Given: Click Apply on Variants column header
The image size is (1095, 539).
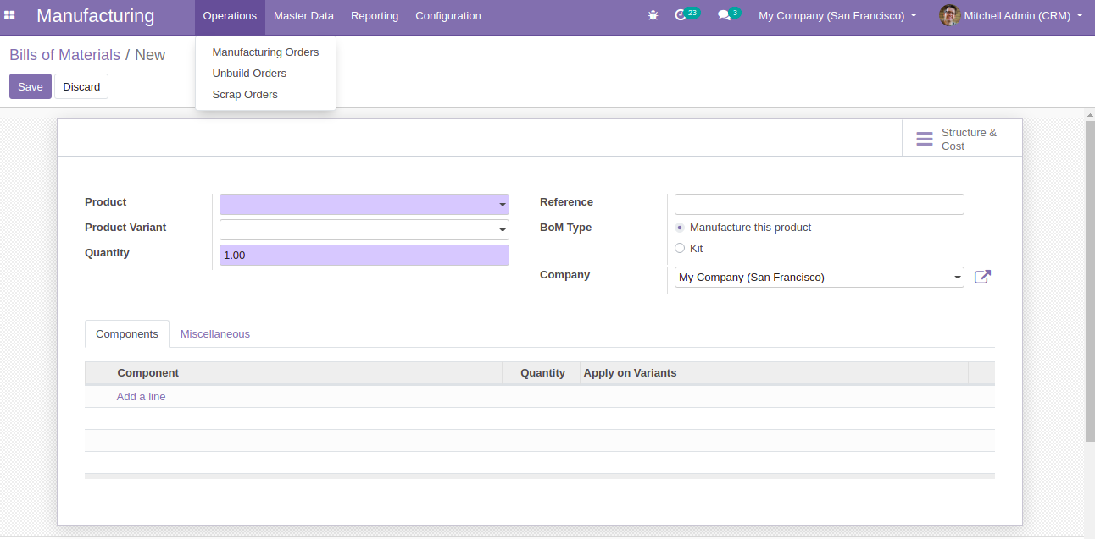Looking at the screenshot, I should (774, 373).
